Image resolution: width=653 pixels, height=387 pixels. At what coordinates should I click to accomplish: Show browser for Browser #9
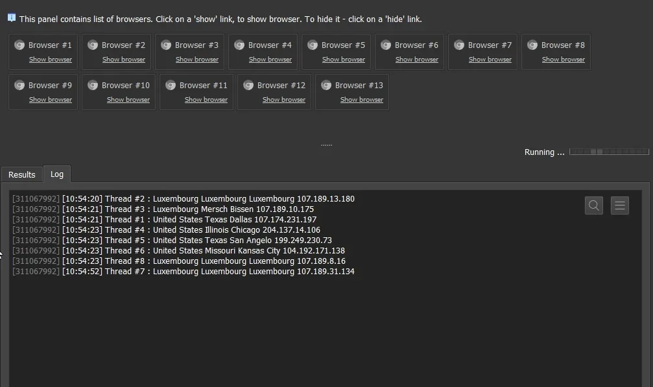point(51,100)
